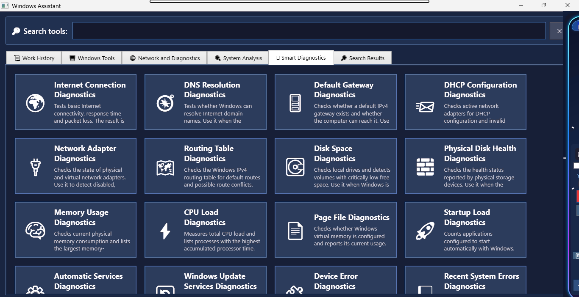The width and height of the screenshot is (579, 297).
Task: Click the document icon of Page File Diagnostics
Action: point(295,231)
